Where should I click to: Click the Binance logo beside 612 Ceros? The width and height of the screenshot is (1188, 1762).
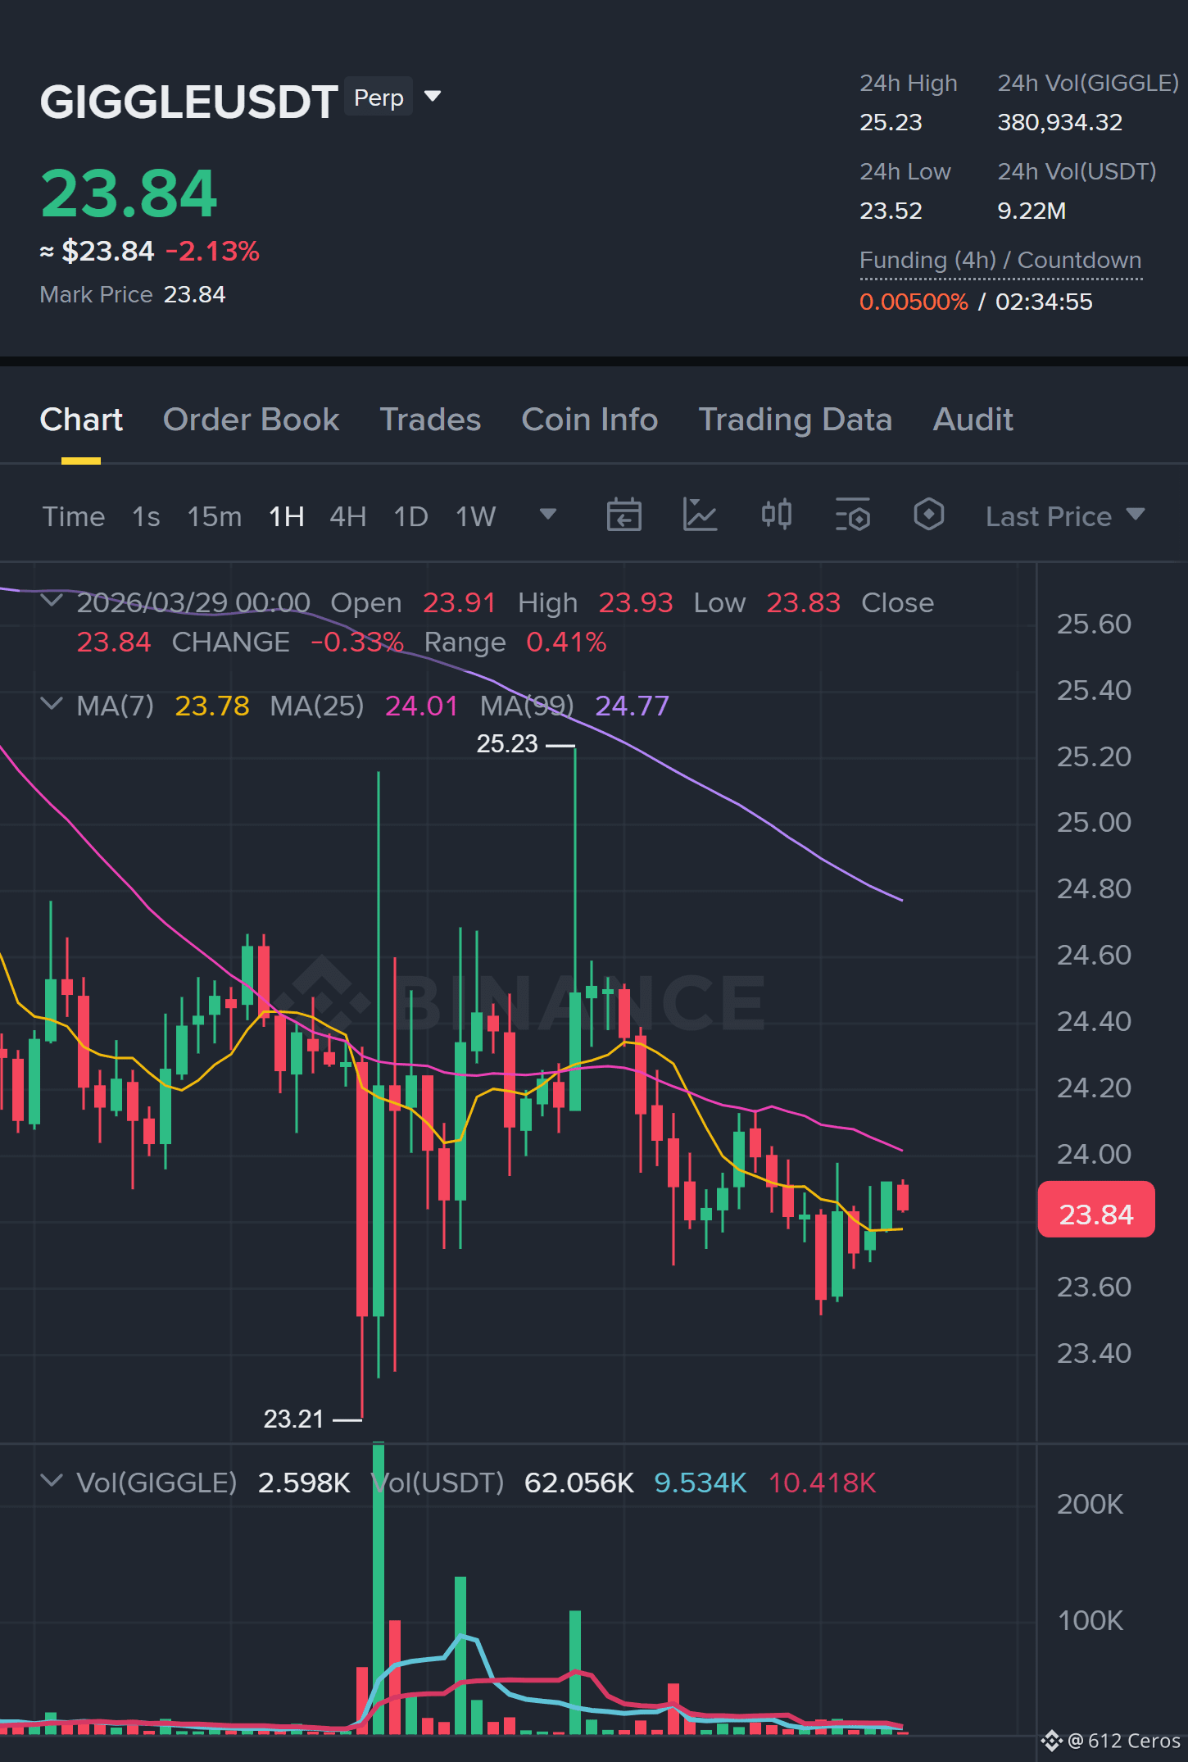coord(1051,1741)
